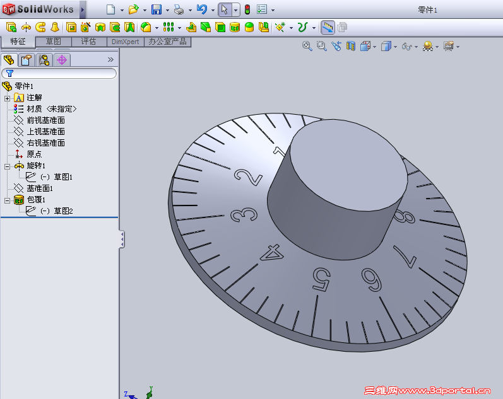Click the Rebuild traffic light icon

(247, 9)
